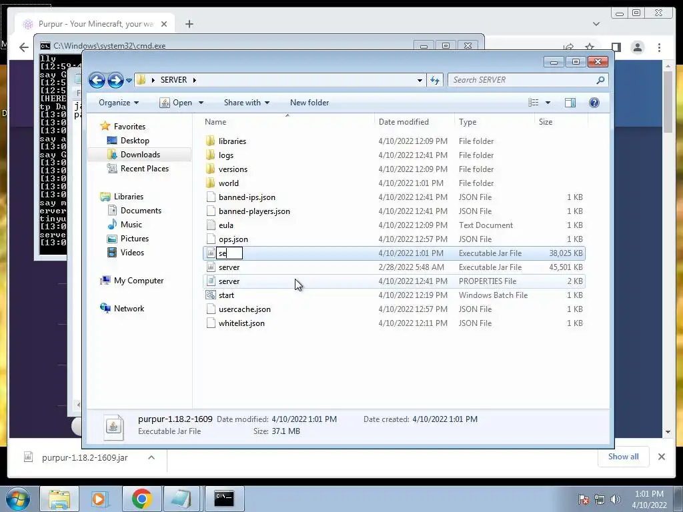Select the world folder icon
This screenshot has height=512, width=683.
(210, 183)
